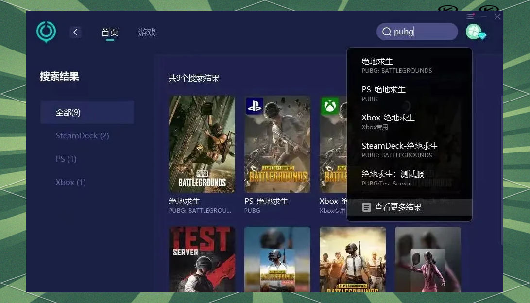Click the PS-绝地求生 title under cover
Screen dimensions: 530x303
(x=266, y=202)
